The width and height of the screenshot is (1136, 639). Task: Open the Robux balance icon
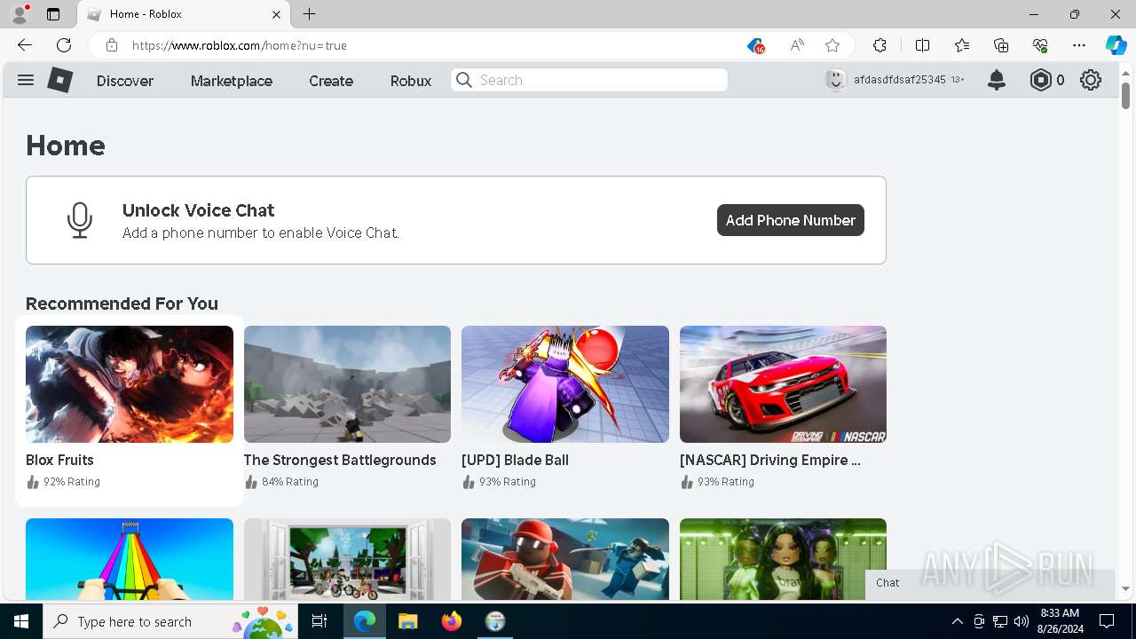(1040, 80)
